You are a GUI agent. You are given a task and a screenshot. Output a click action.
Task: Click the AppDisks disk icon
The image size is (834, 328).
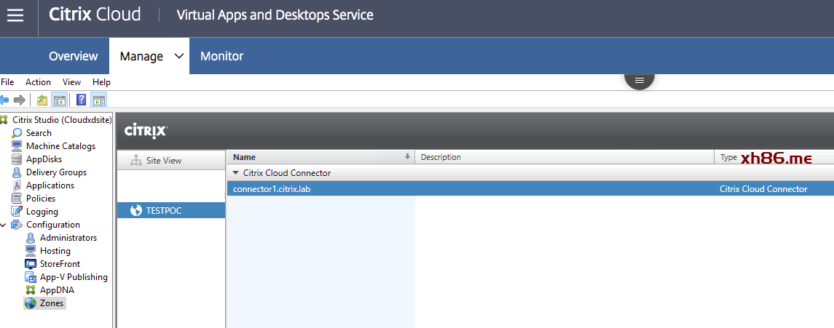tap(17, 159)
